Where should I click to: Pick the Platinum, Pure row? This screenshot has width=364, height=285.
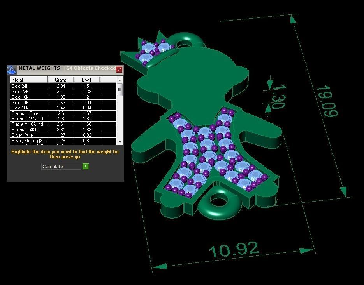(x=27, y=113)
